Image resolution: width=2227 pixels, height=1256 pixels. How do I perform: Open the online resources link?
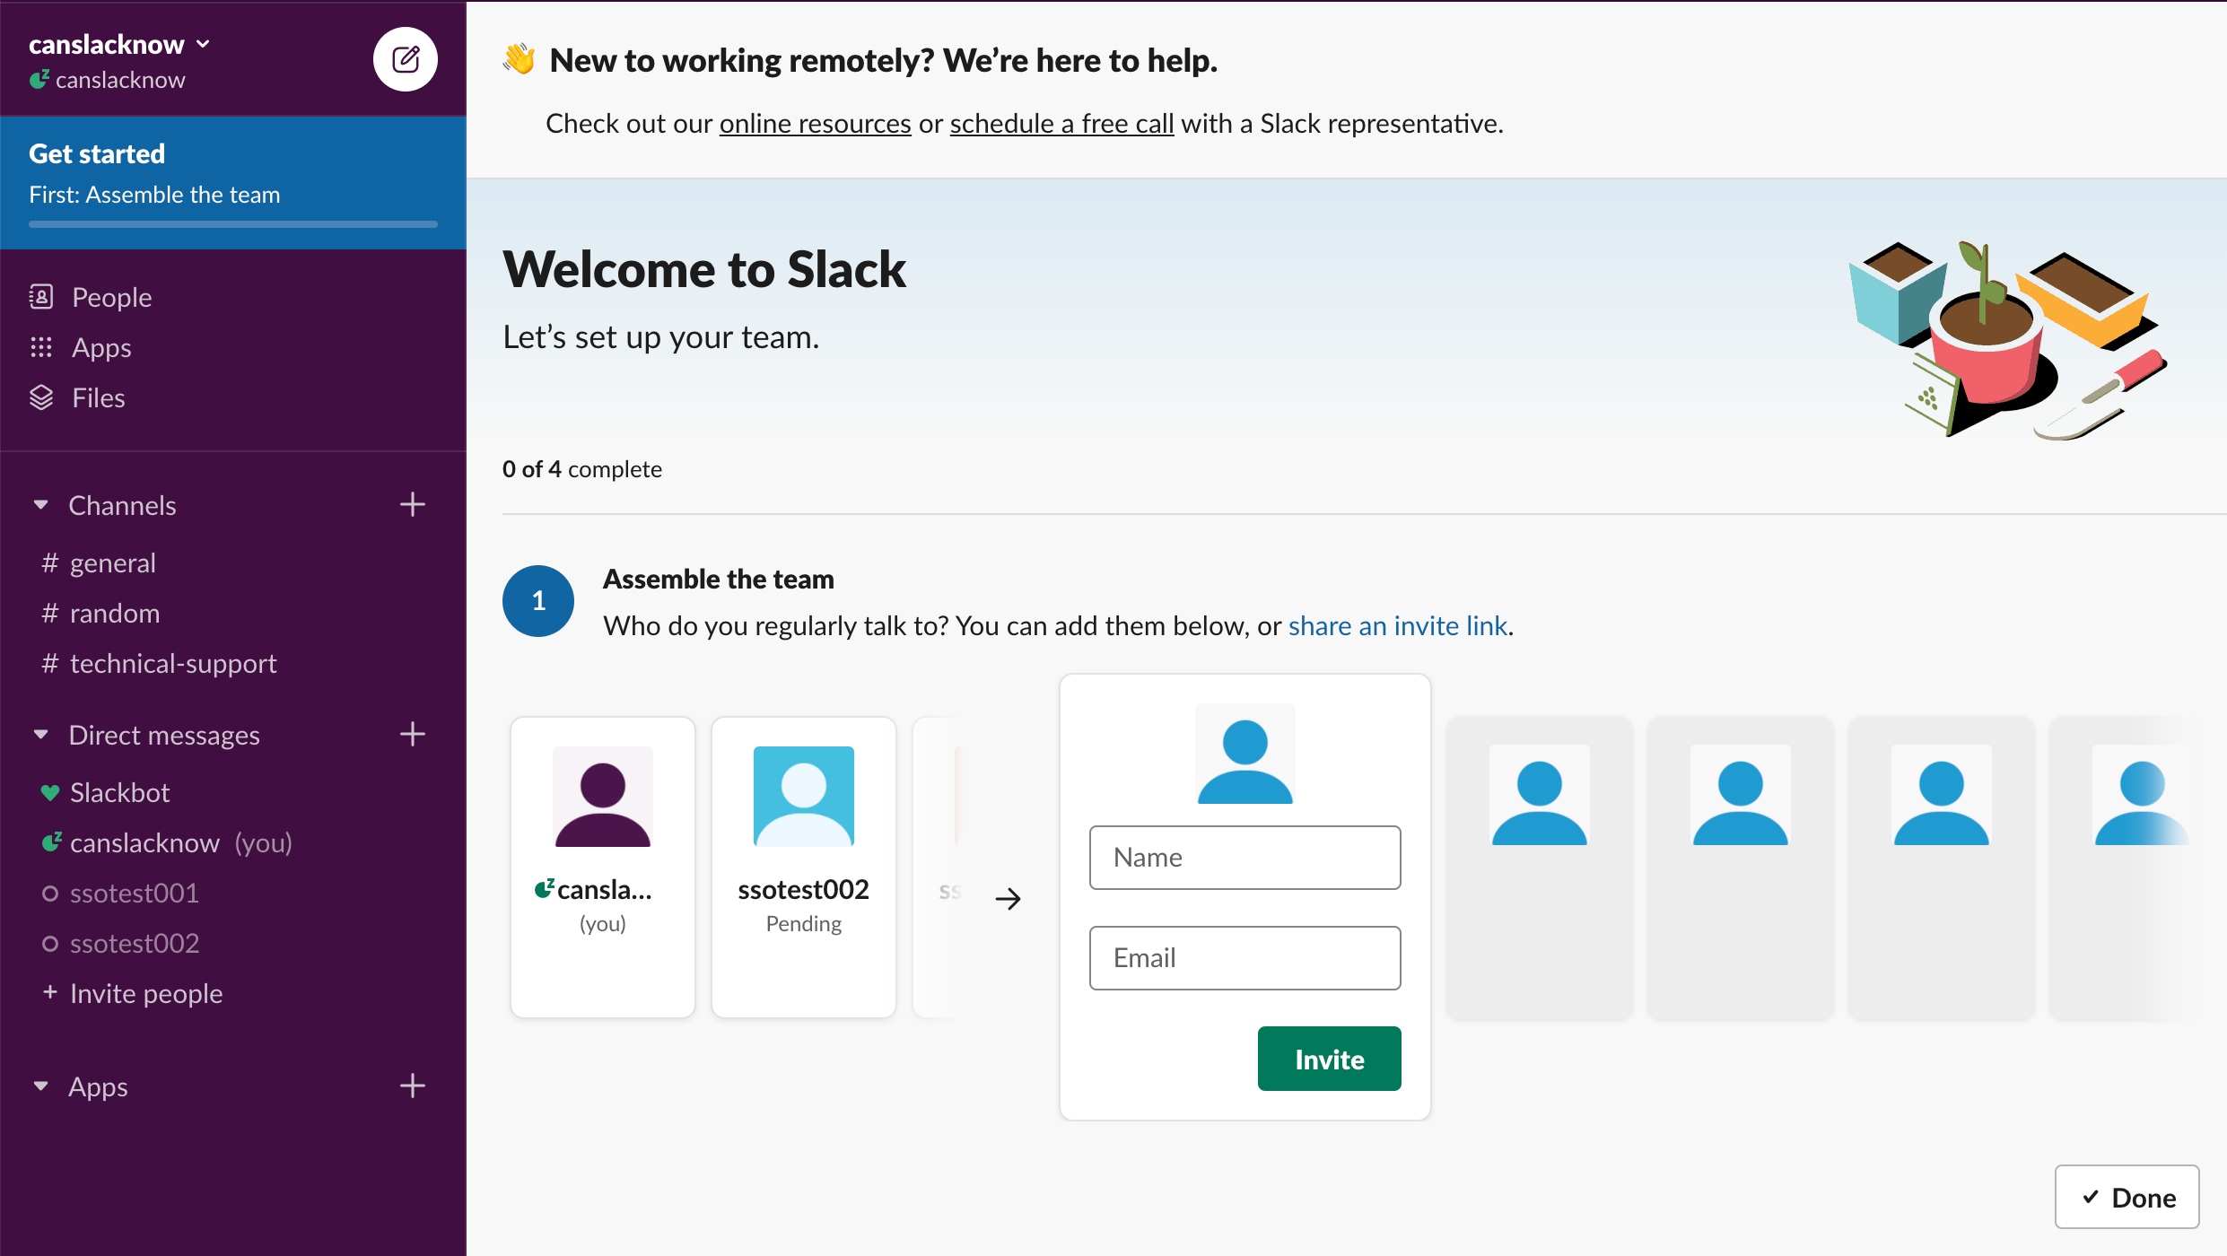pos(816,123)
